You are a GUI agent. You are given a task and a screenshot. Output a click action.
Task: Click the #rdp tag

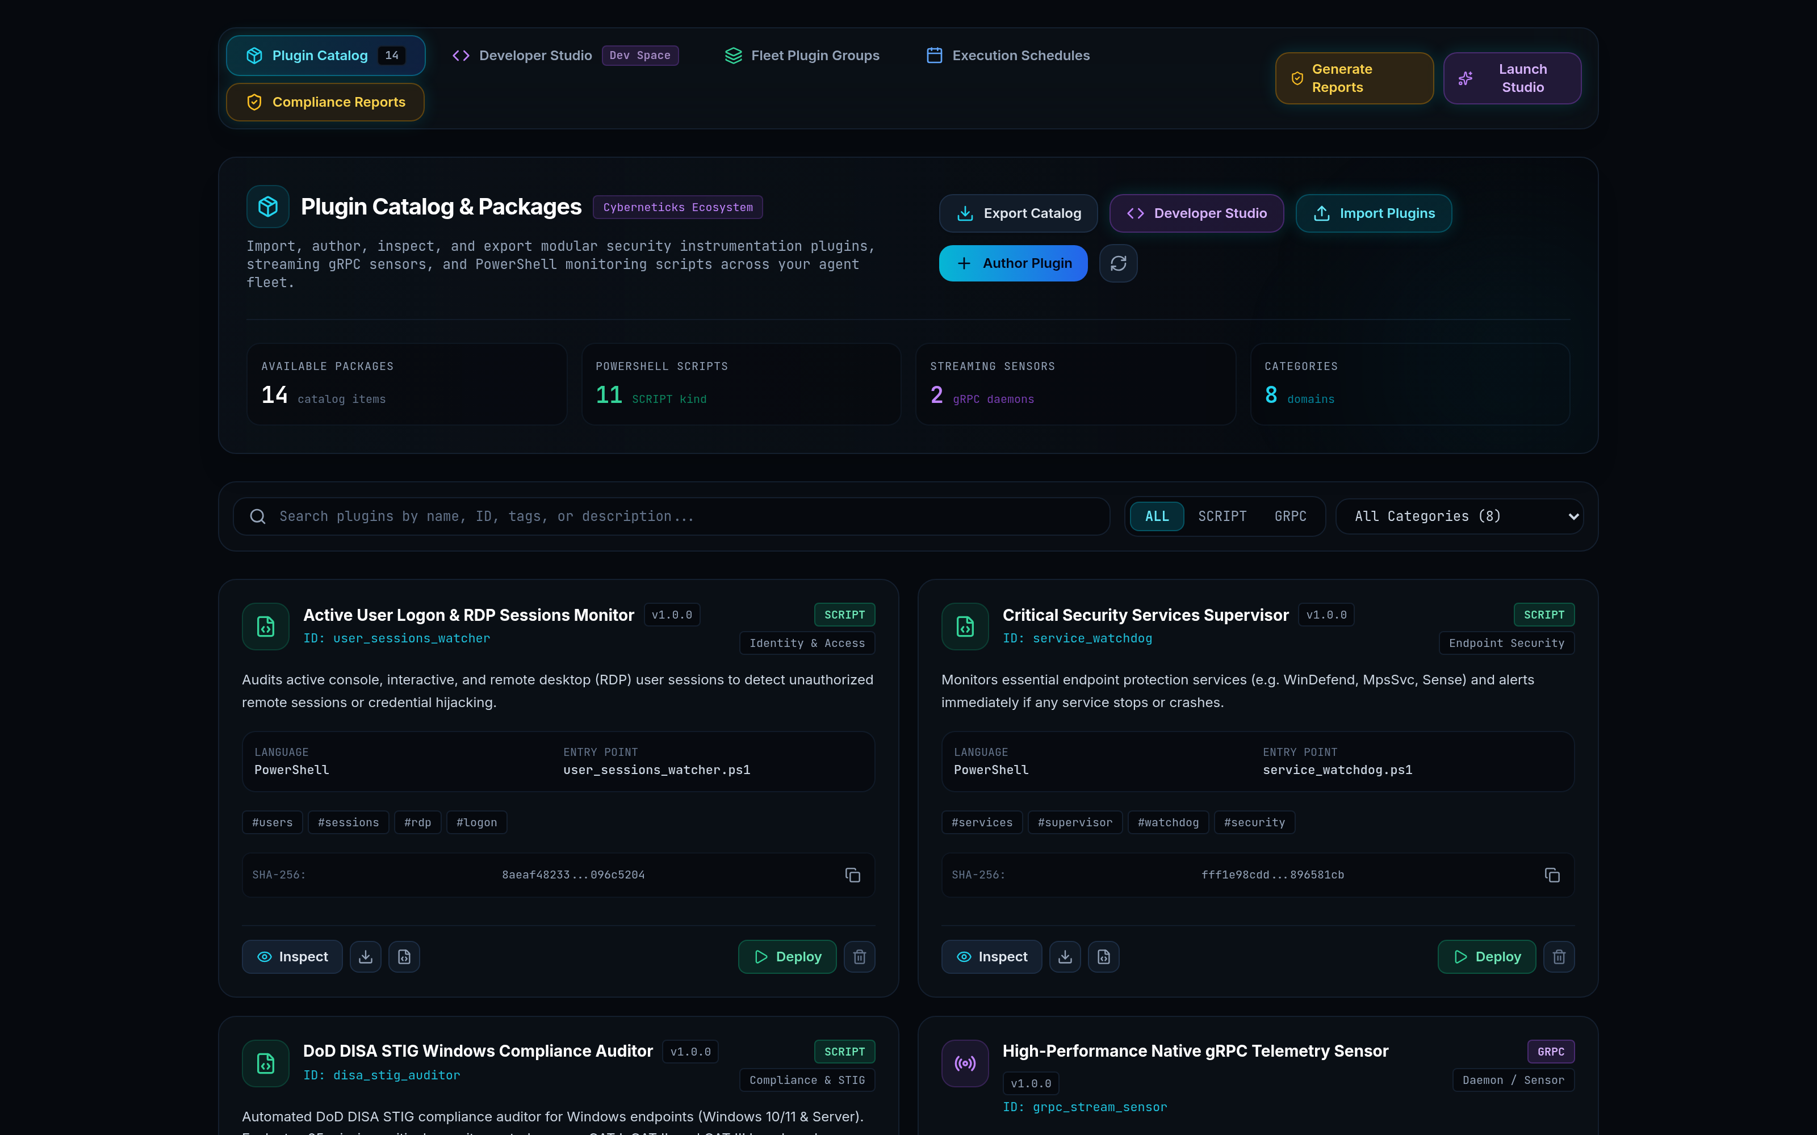tap(417, 823)
